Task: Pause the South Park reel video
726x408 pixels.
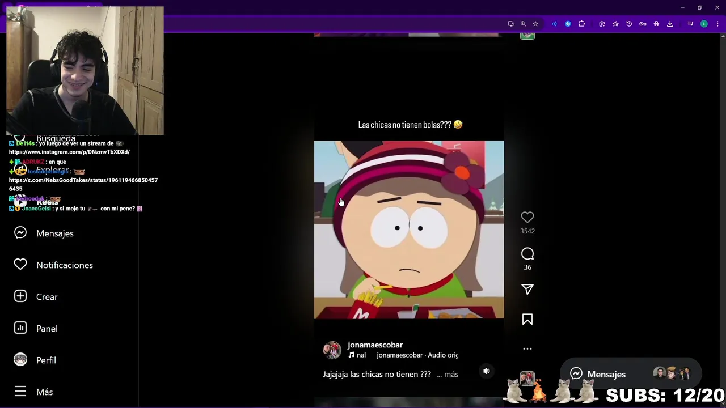Action: pyautogui.click(x=409, y=229)
